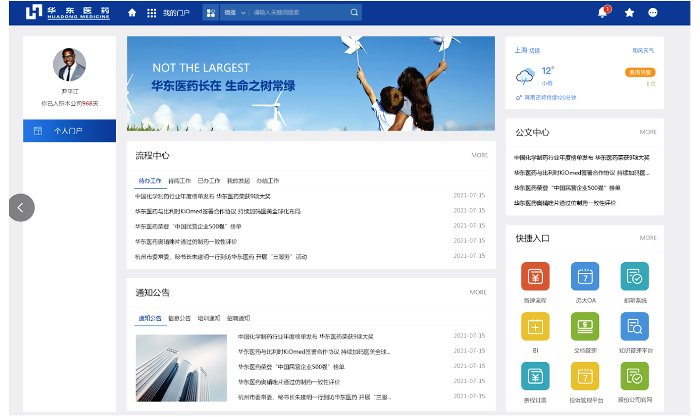The image size is (700, 417).
Task: Expand the 微搜 search type dropdown
Action: point(235,13)
